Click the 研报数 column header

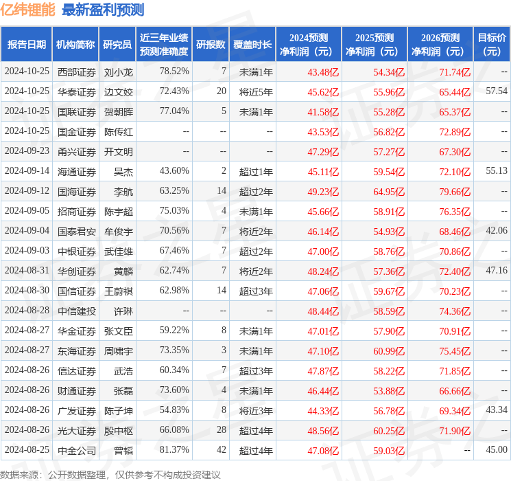coord(211,45)
